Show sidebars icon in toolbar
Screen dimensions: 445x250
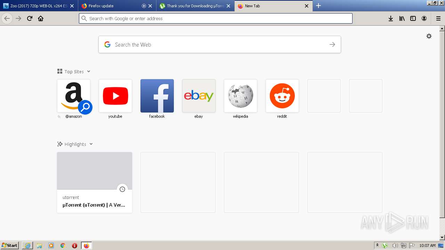pyautogui.click(x=413, y=18)
